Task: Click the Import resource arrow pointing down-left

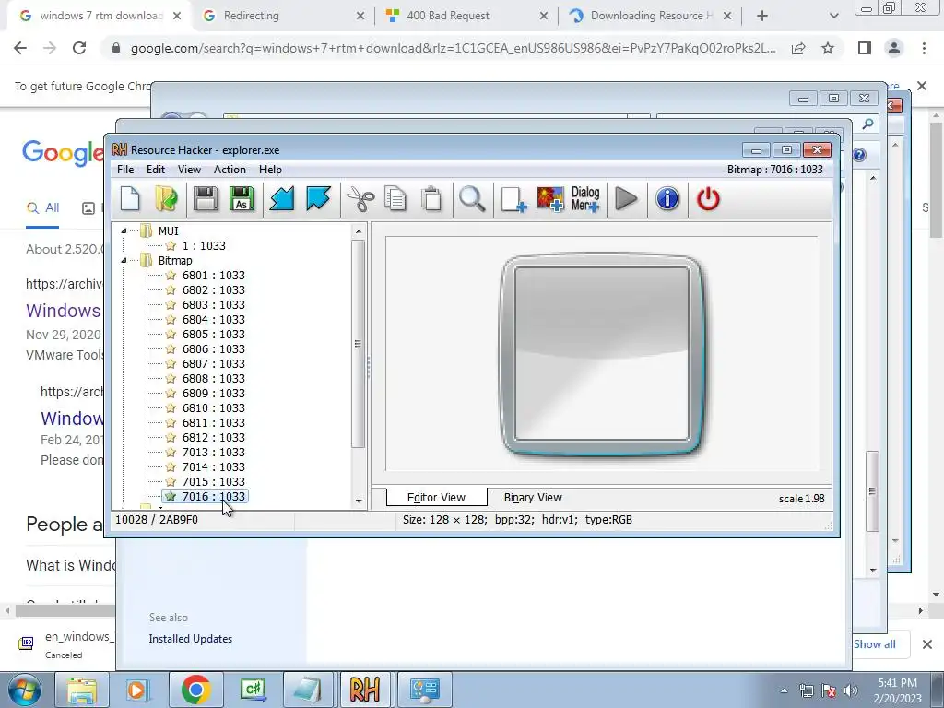Action: [282, 199]
